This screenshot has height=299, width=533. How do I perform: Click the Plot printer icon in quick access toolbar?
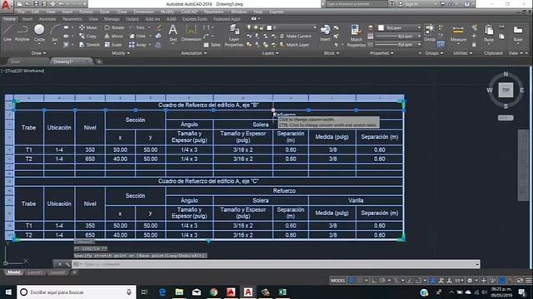click(53, 4)
